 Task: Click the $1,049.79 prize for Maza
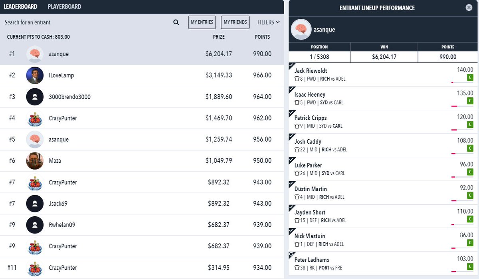(x=219, y=161)
